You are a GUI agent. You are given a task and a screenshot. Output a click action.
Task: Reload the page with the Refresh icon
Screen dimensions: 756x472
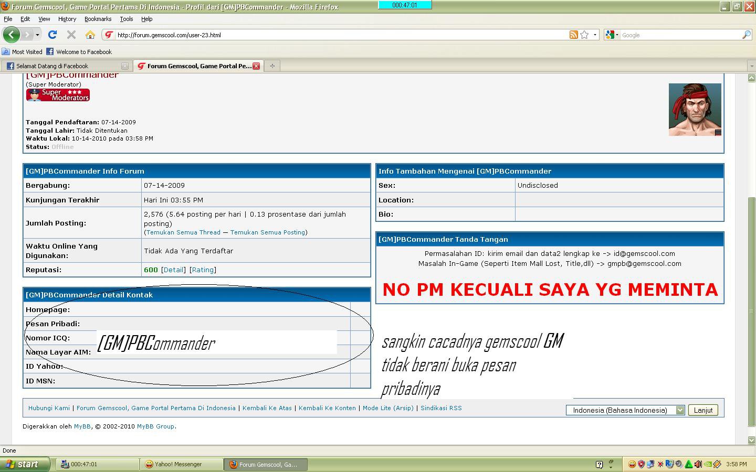(x=52, y=35)
